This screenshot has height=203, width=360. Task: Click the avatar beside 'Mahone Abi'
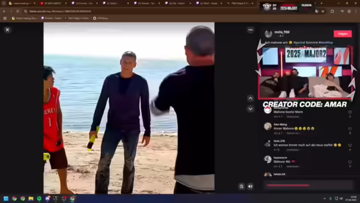(268, 160)
